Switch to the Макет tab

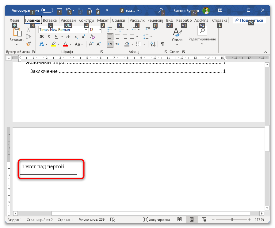click(103, 20)
